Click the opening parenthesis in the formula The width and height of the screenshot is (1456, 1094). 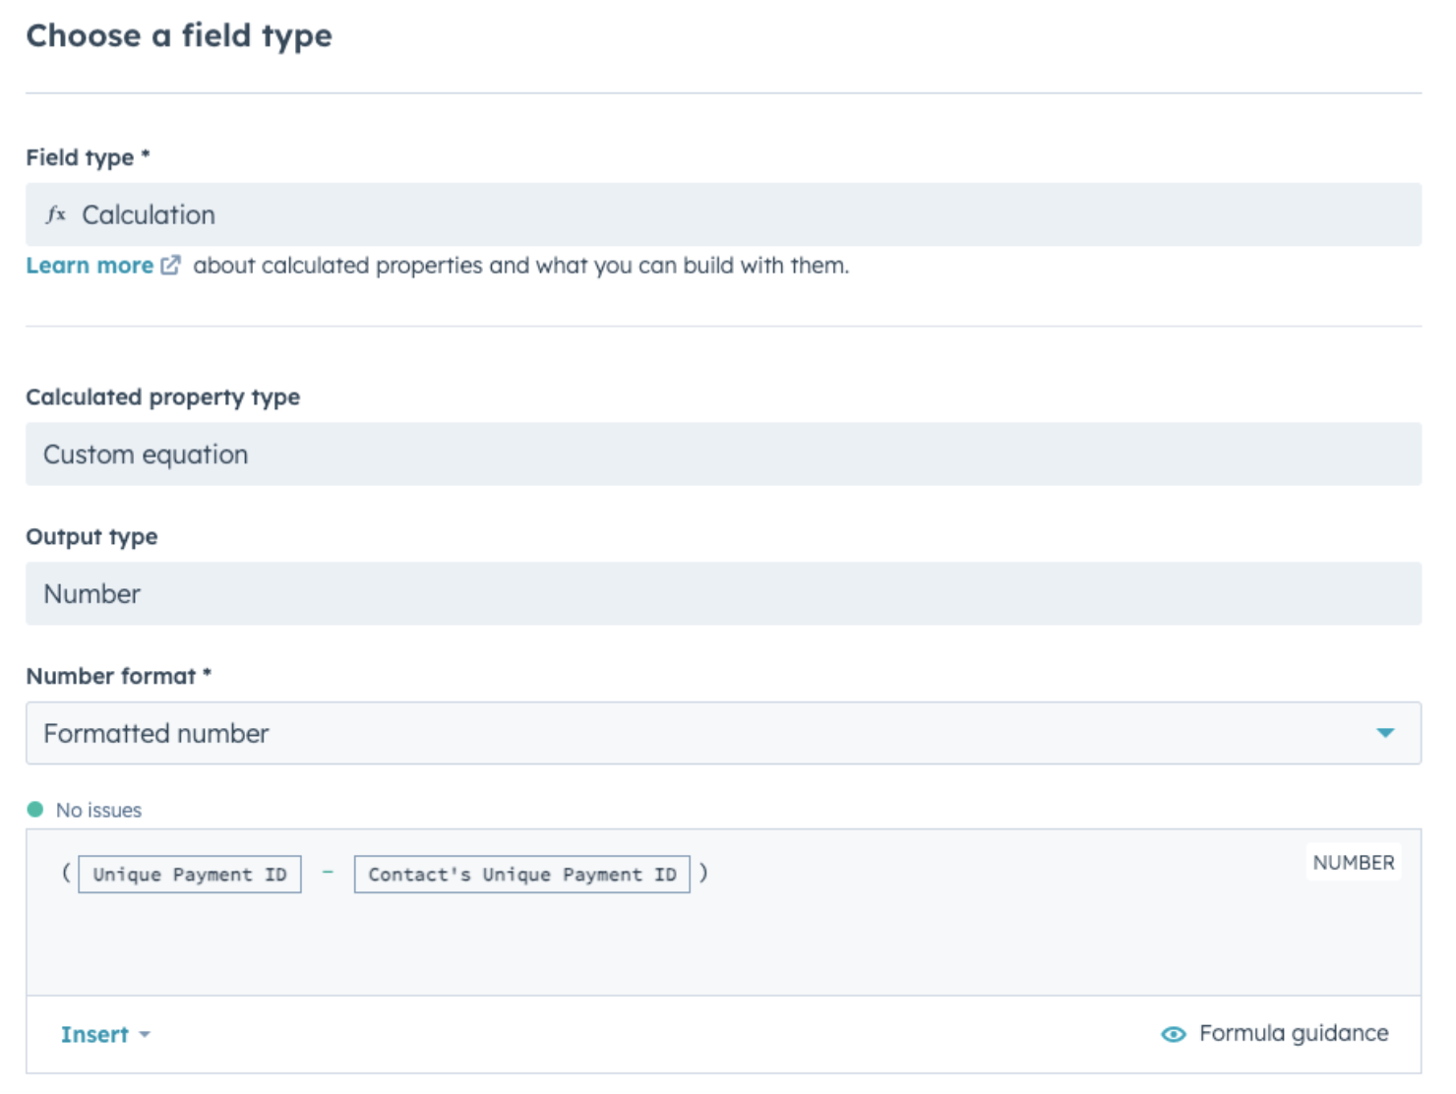(x=66, y=874)
